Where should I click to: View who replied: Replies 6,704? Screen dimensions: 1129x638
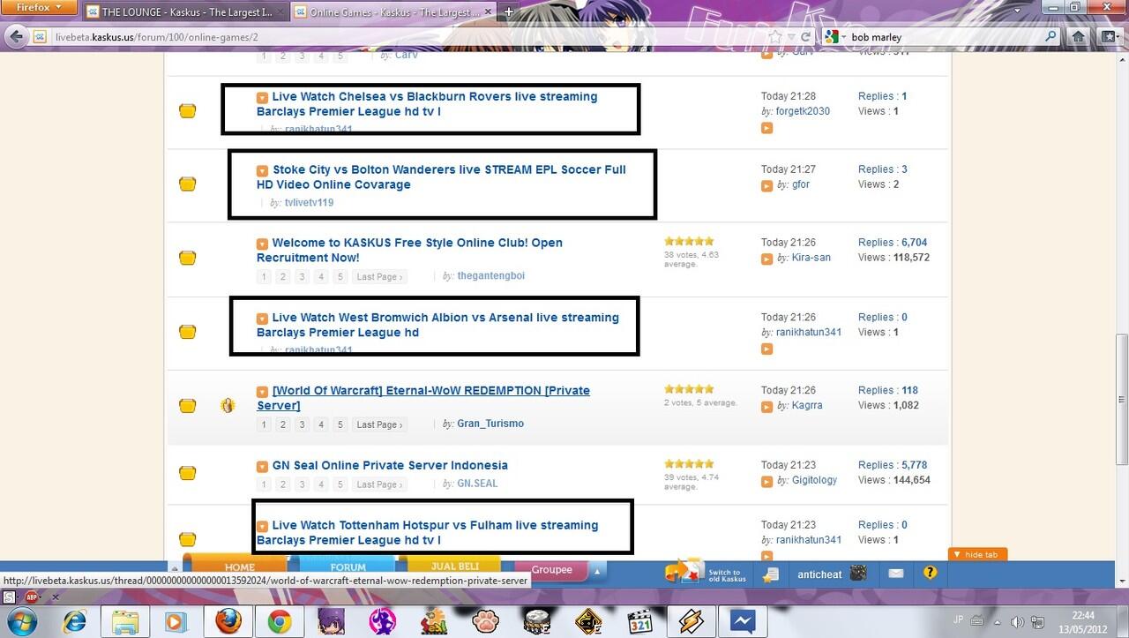pyautogui.click(x=893, y=243)
